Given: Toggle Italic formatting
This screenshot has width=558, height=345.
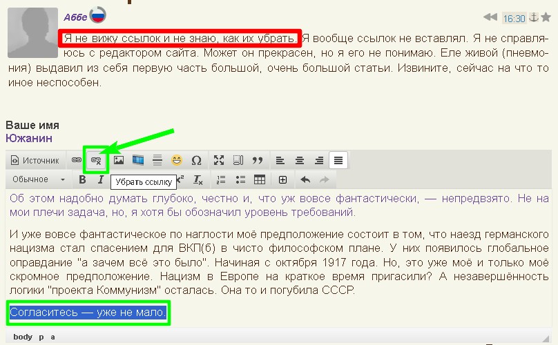Looking at the screenshot, I should (101, 179).
